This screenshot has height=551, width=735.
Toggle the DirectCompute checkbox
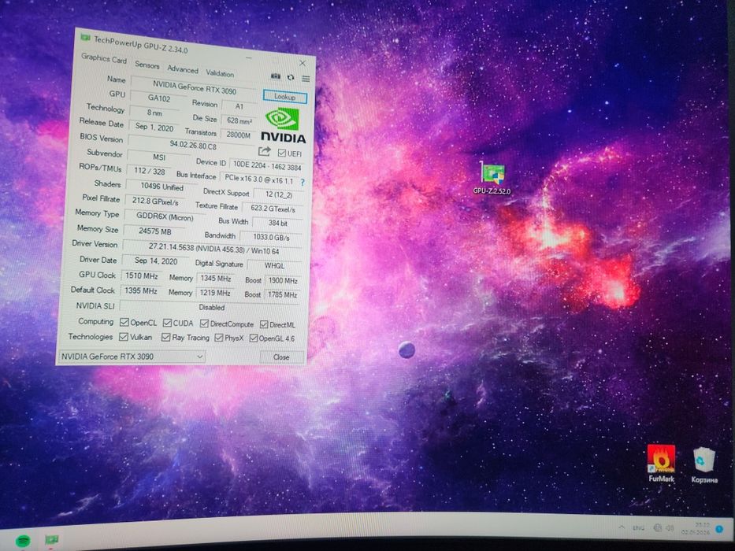204,324
